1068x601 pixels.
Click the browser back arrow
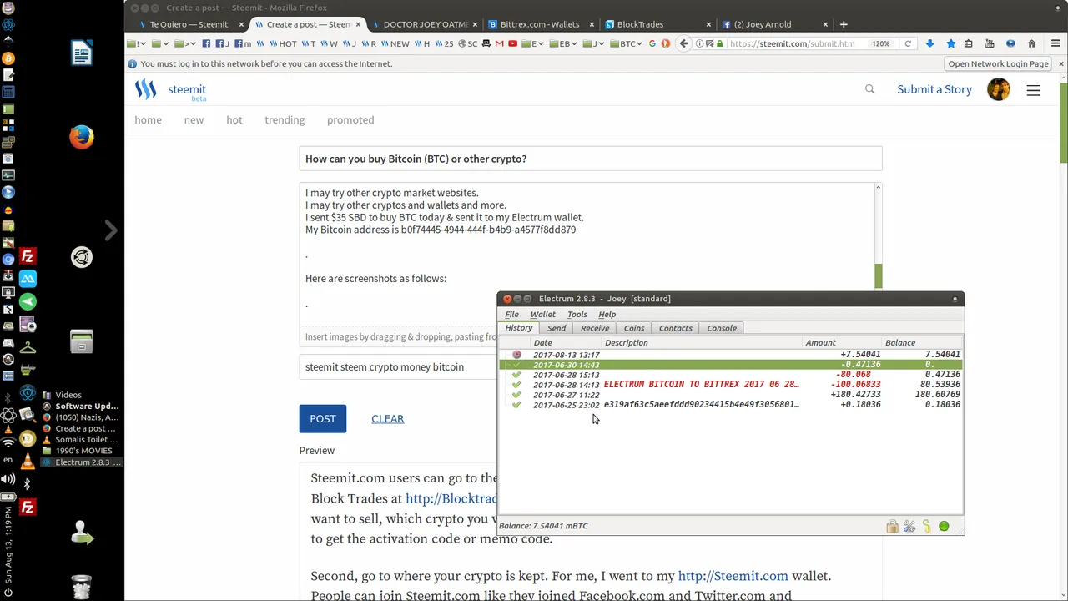pos(683,43)
